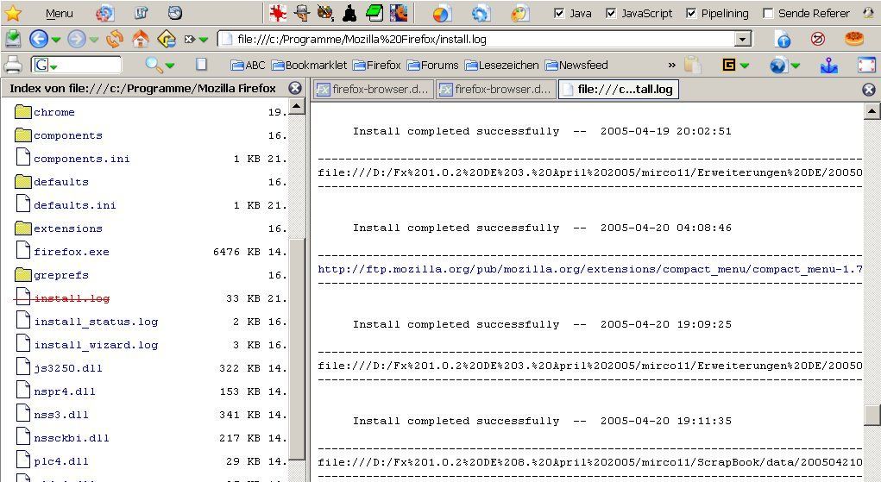
Task: Open the Back history dropdown arrow
Action: point(55,40)
